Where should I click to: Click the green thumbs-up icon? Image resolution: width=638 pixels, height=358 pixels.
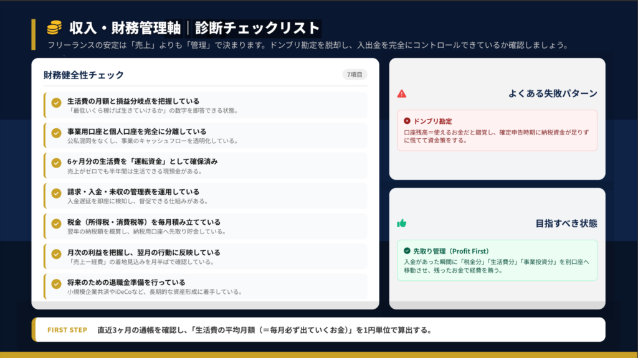click(x=402, y=223)
